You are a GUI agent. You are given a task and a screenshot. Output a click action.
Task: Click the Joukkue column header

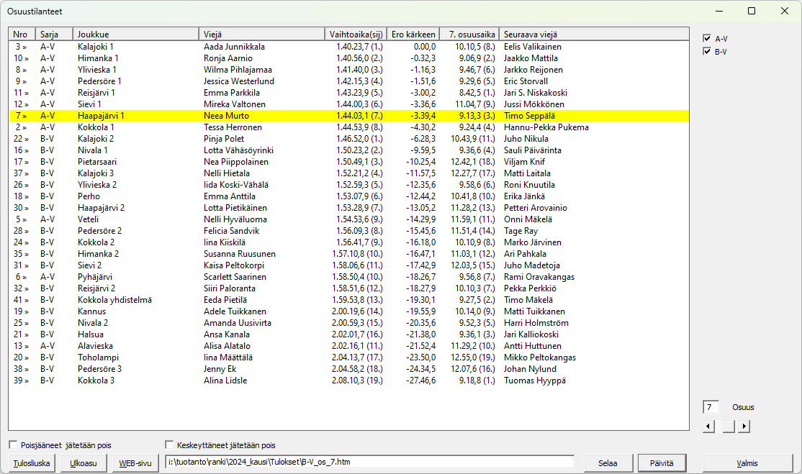click(x=135, y=34)
